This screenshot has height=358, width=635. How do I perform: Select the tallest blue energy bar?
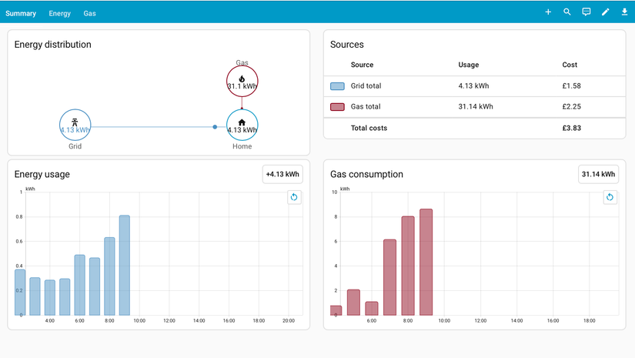[x=125, y=266]
